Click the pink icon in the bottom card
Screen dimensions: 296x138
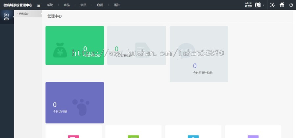(x=73, y=137)
